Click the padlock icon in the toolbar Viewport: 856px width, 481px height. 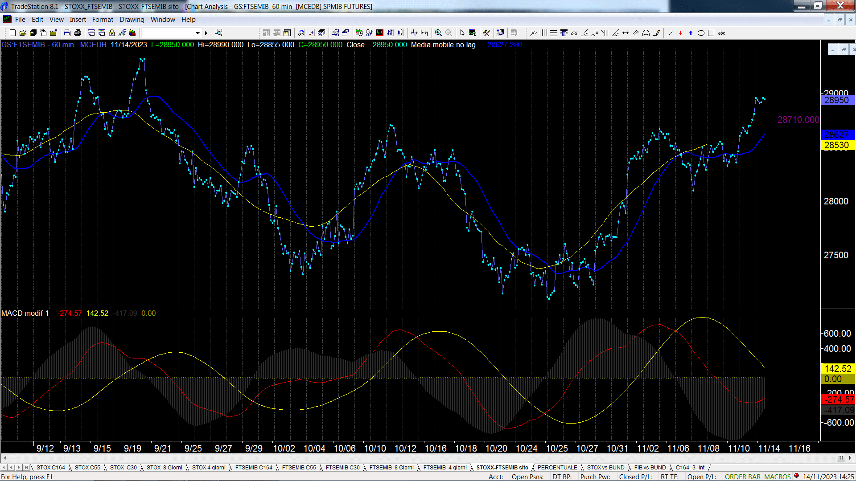coord(112,33)
